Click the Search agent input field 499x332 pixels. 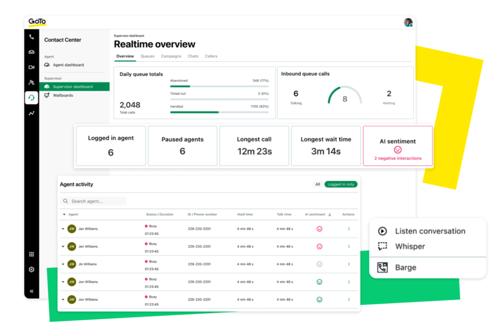[x=93, y=201]
